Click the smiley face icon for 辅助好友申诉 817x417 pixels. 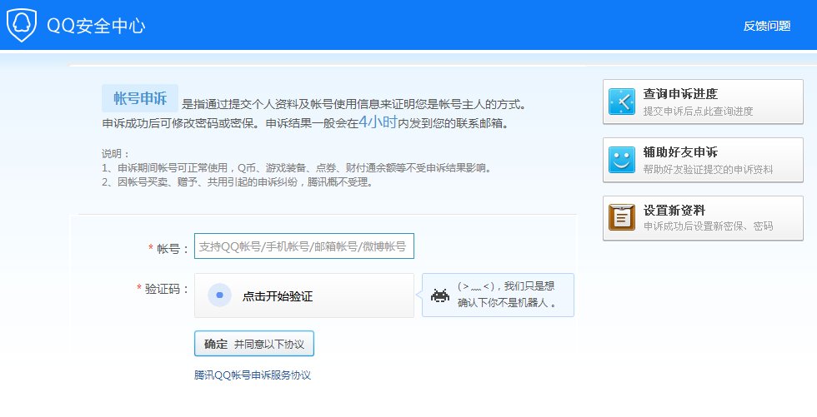pyautogui.click(x=622, y=160)
